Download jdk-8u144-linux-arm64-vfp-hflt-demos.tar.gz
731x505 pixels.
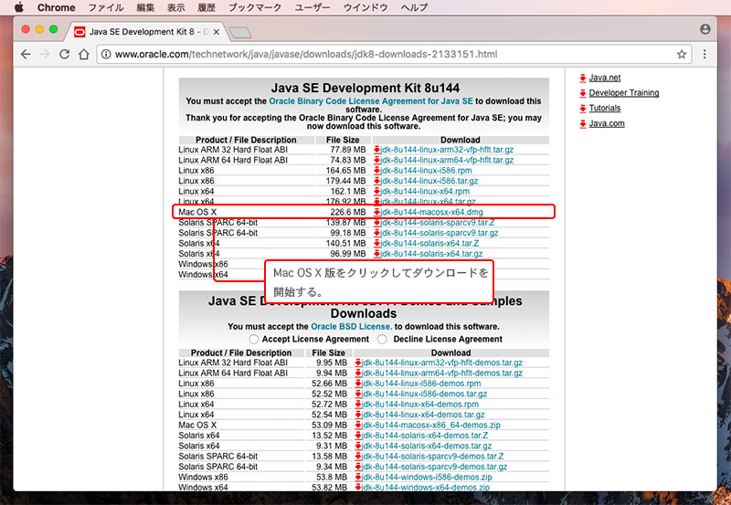pos(442,373)
